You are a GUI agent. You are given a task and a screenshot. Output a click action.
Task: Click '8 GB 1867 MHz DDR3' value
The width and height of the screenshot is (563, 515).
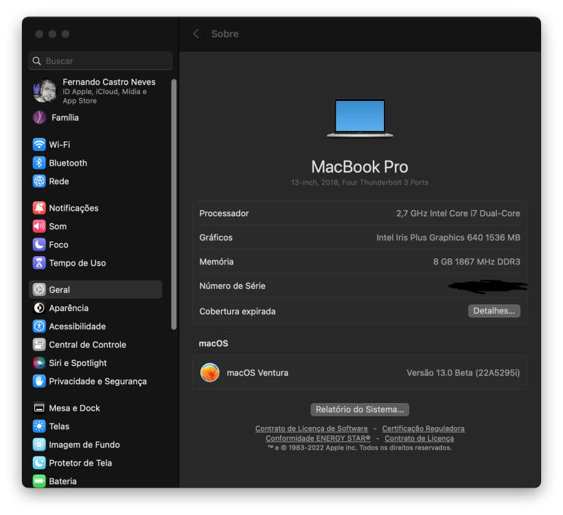click(476, 262)
